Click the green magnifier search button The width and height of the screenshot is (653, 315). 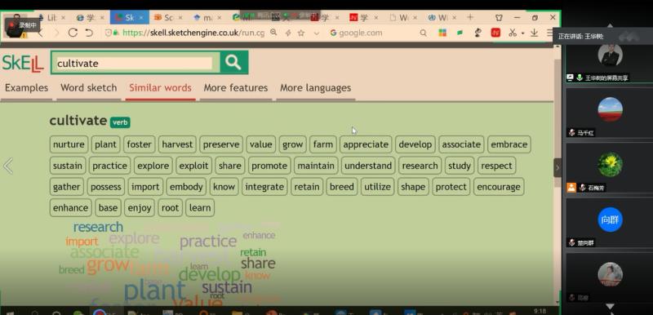click(233, 62)
